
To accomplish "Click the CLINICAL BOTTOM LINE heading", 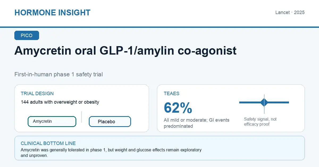I will pos(48,143).
